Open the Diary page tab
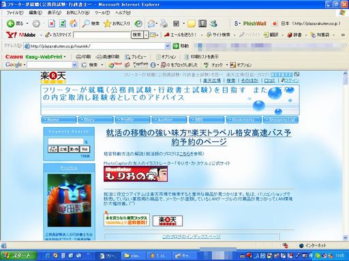Viewport: 349px width, 261px height. click(95, 120)
